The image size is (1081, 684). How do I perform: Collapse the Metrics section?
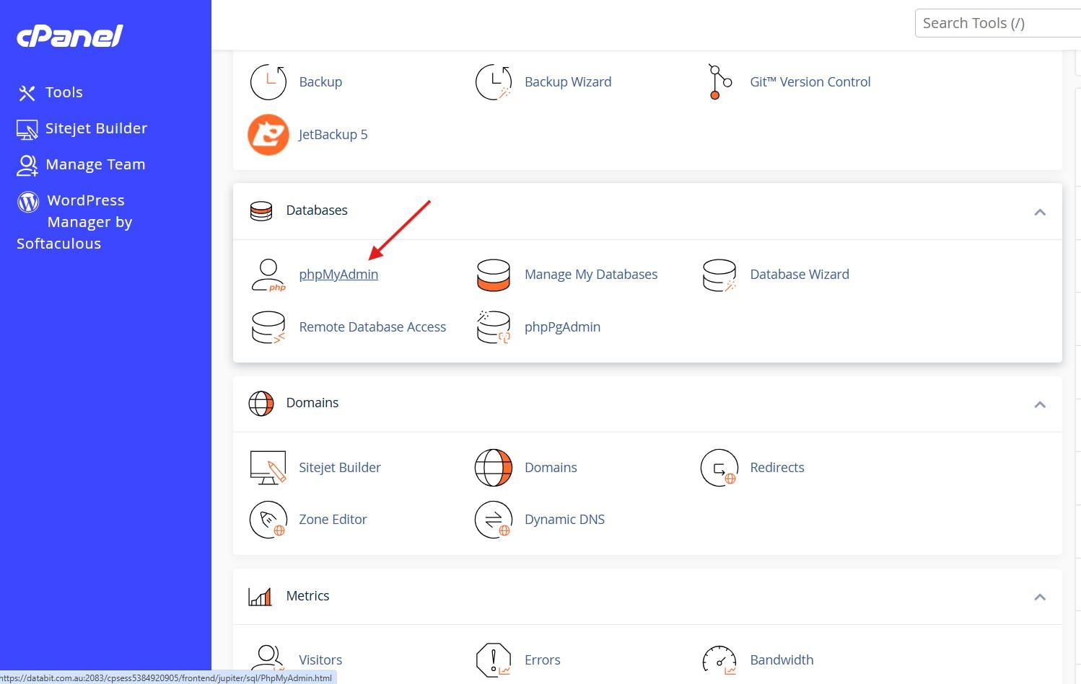(1040, 597)
